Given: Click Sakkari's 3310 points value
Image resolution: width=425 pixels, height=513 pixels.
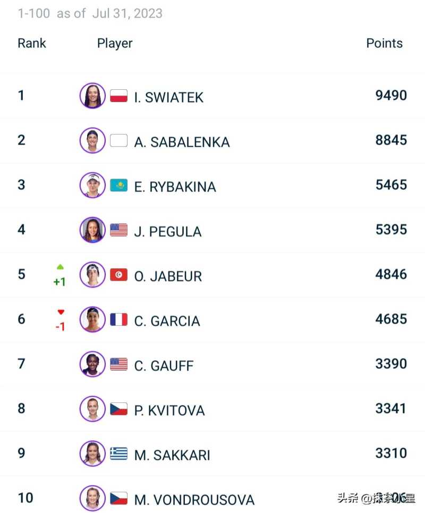Looking at the screenshot, I should click(391, 453).
